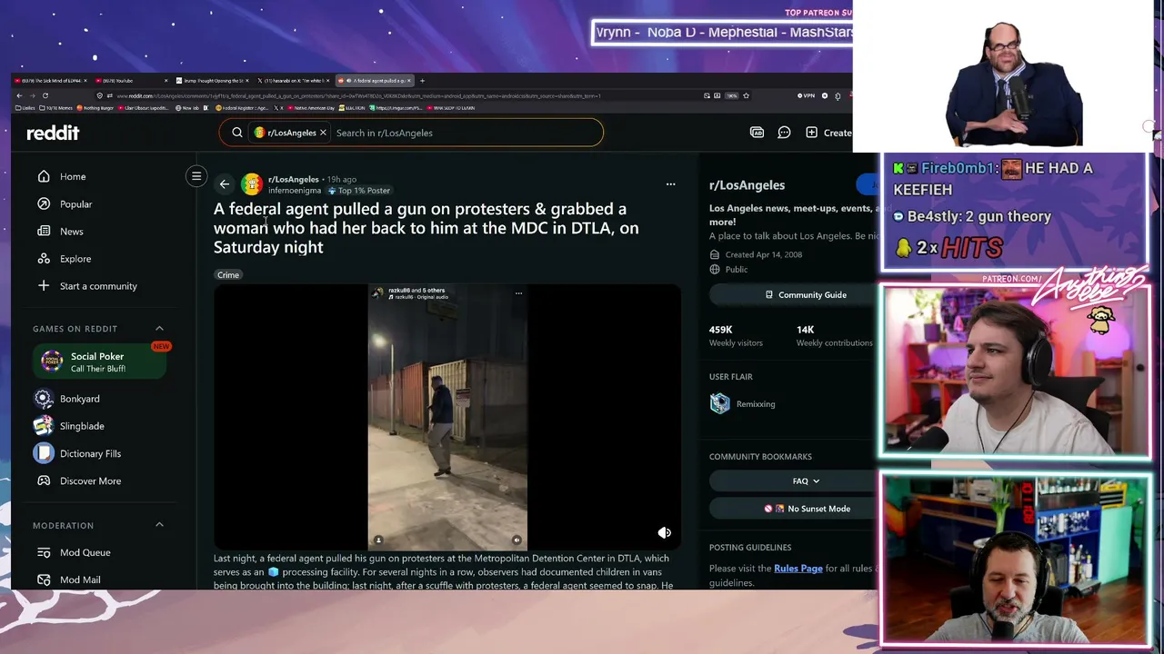This screenshot has height=654, width=1164.
Task: Click browser back button
Action: click(19, 95)
